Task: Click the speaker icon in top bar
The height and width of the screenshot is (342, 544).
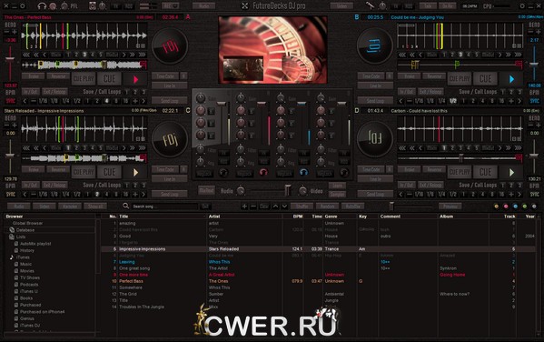Action: 93,5
